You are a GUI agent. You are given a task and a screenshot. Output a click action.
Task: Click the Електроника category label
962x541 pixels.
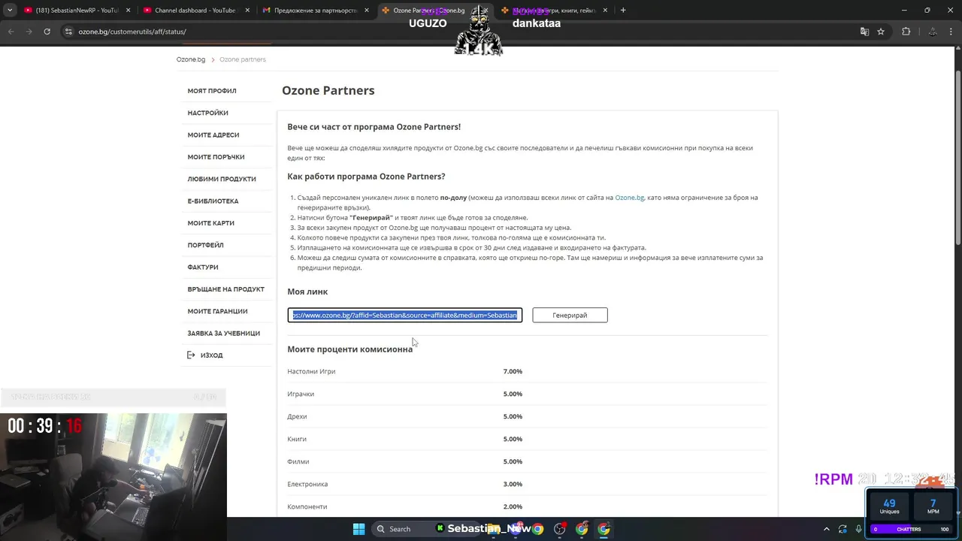307,484
